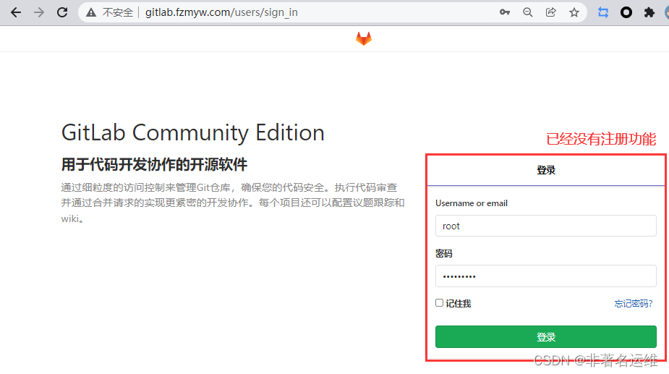Click the black circle extension icon
669x374 pixels.
pos(626,12)
